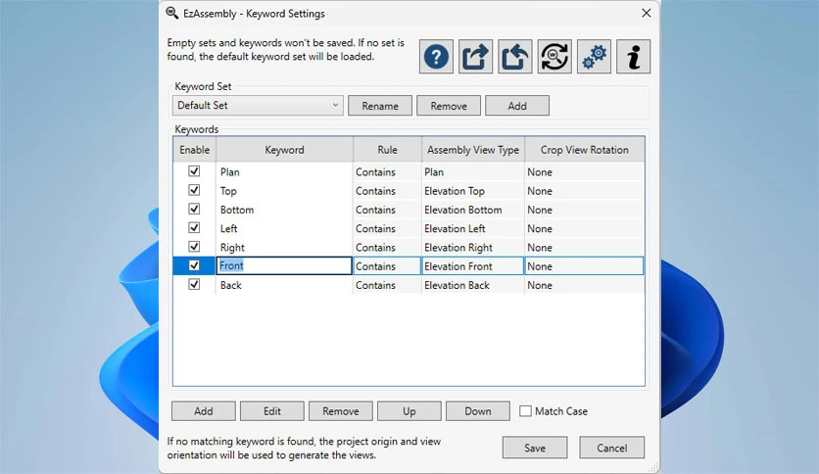The height and width of the screenshot is (474, 819).
Task: Click the Front keyword edit field
Action: click(x=284, y=265)
